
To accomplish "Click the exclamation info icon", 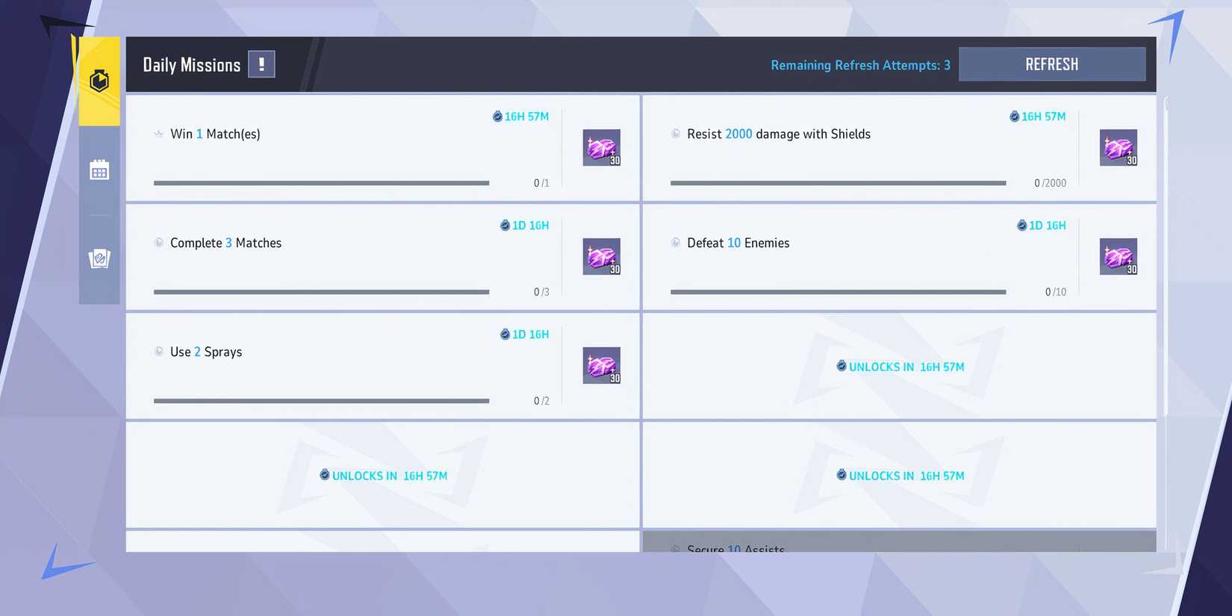I will pos(261,64).
